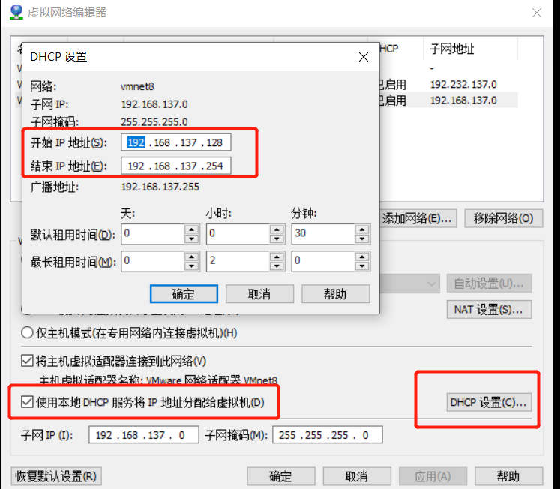560x489 pixels.
Task: Click the 子网地址 column header
Action: click(470, 49)
